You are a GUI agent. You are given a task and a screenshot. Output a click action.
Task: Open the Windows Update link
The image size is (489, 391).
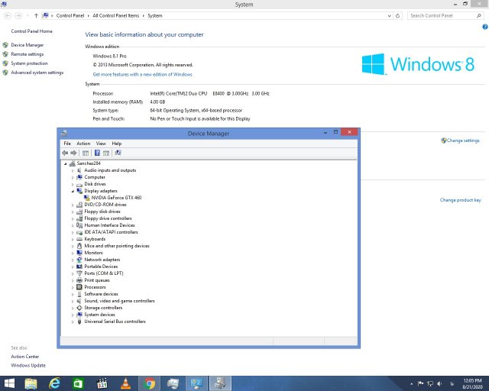coord(28,365)
